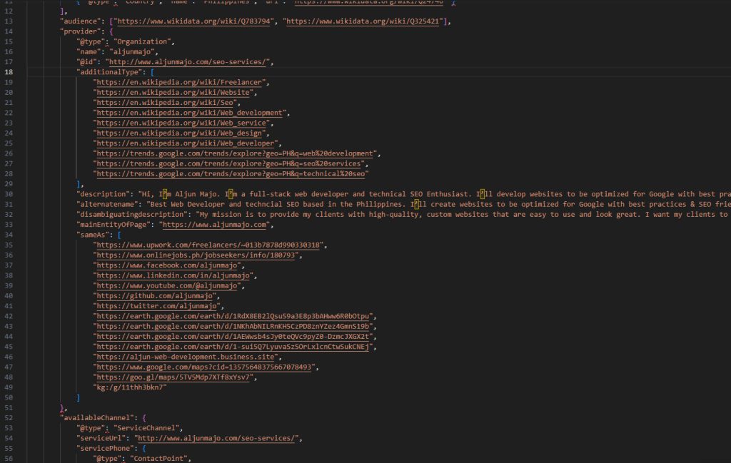Open the Wikidata Q325421 audience link

363,21
